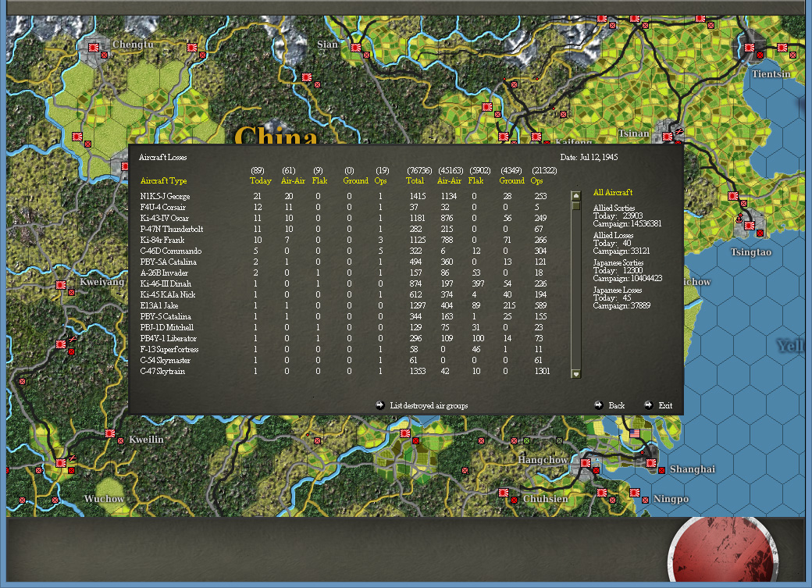Click today's Air-Air column header

tap(293, 181)
